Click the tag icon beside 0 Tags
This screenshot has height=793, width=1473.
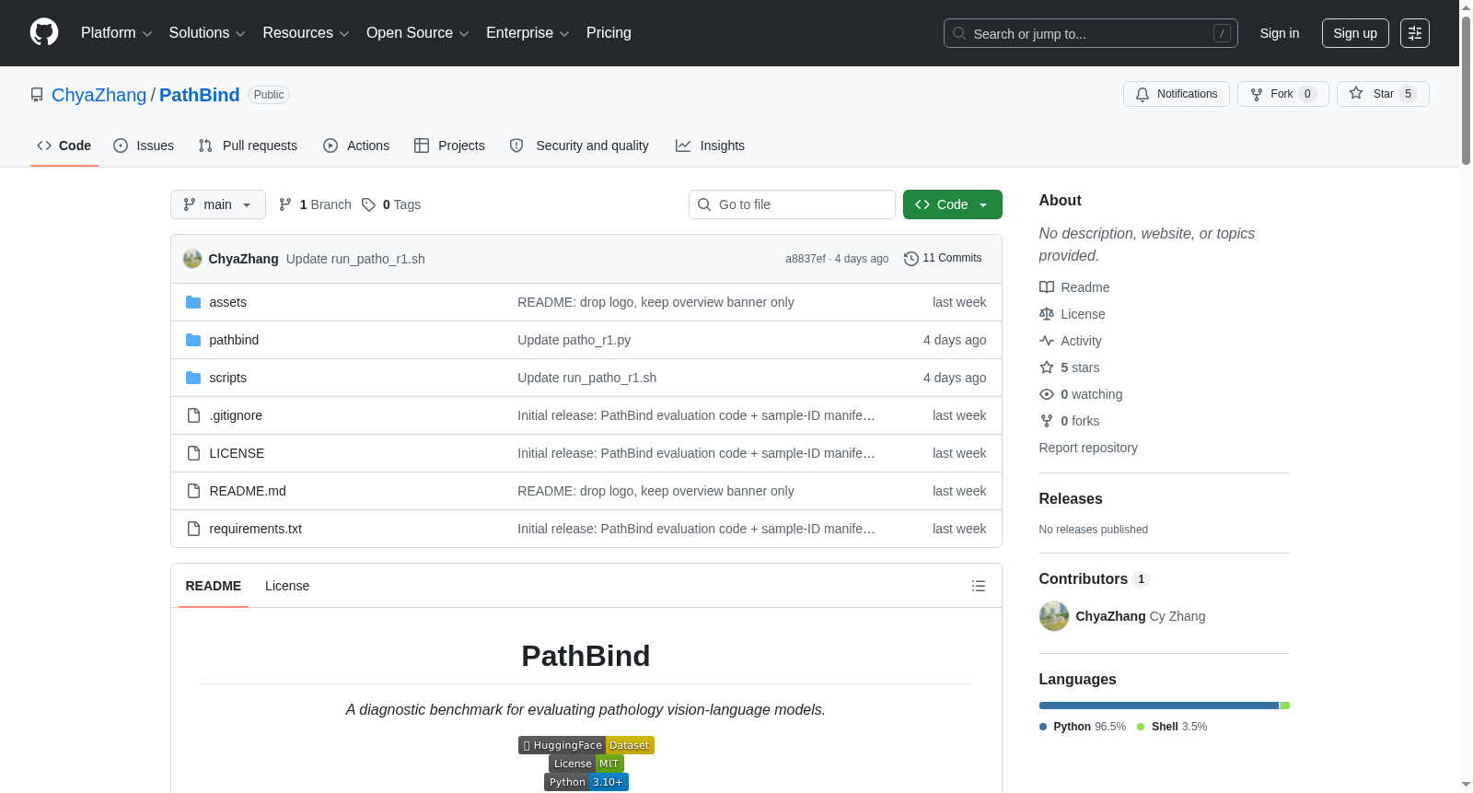368,204
